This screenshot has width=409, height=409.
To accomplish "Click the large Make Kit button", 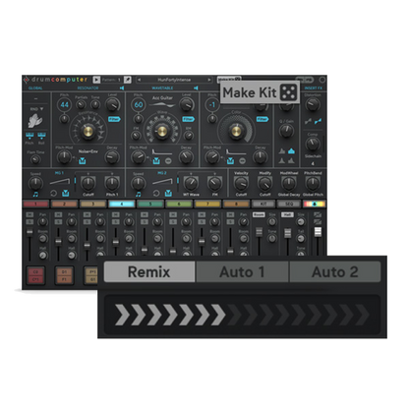I will pyautogui.click(x=260, y=92).
